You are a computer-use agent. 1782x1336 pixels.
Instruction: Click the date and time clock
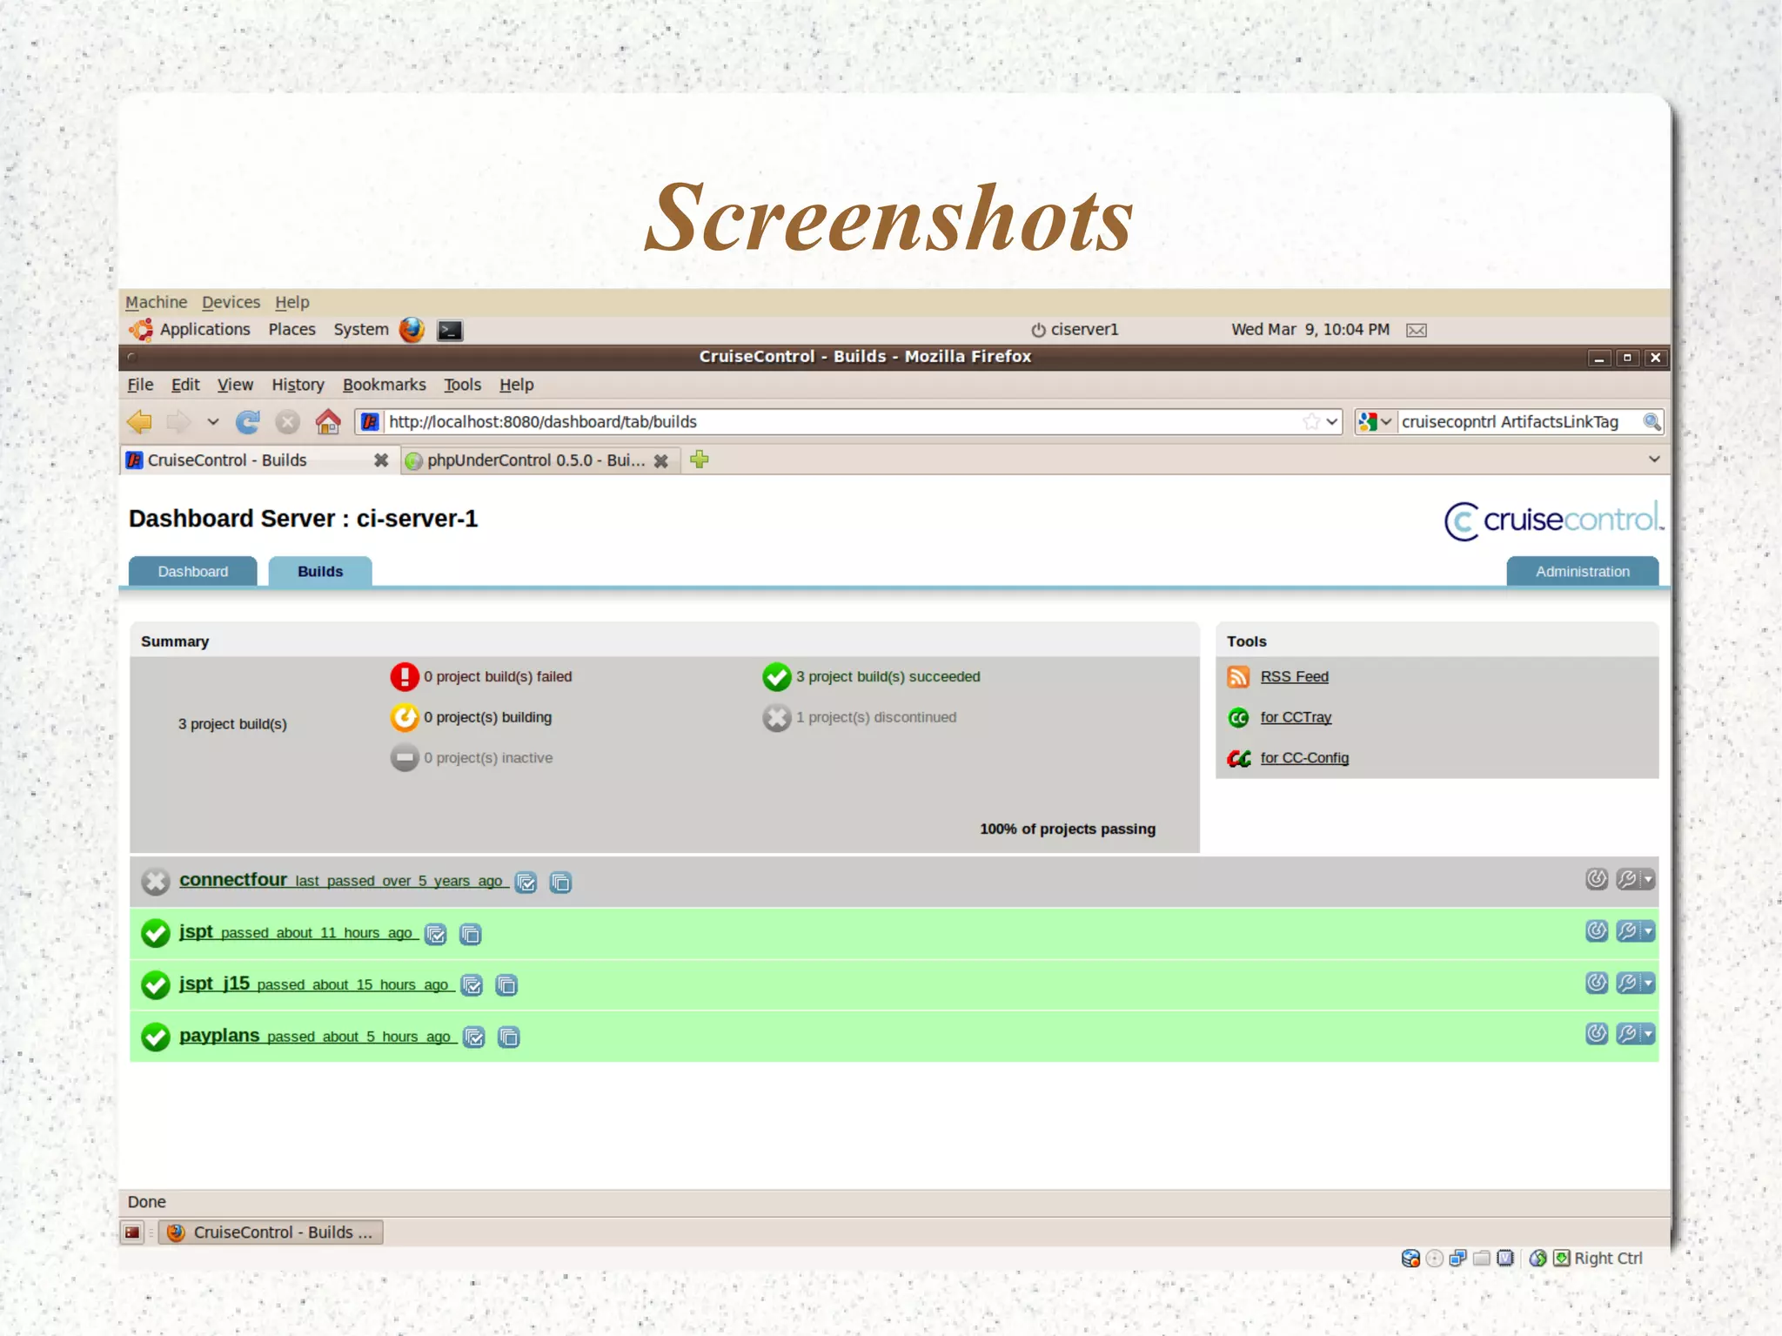coord(1310,330)
